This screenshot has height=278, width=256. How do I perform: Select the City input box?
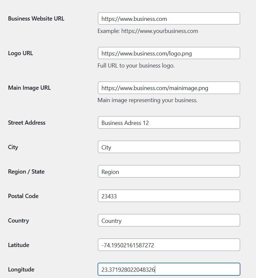point(168,147)
